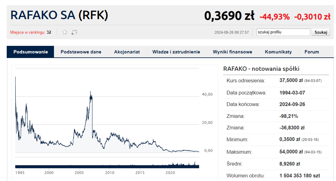Screen dimensions: 336x181
Task: Click Maksimum value 54,0000 zł
Action: [x=291, y=152]
